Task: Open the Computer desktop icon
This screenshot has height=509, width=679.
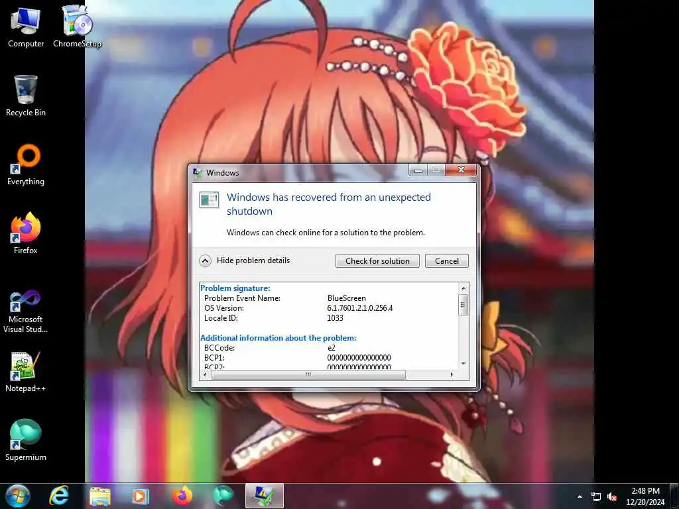Action: (26, 27)
